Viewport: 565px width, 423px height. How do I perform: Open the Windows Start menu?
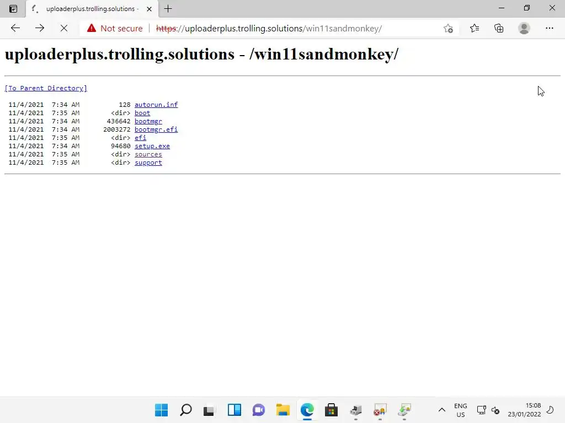(162, 410)
